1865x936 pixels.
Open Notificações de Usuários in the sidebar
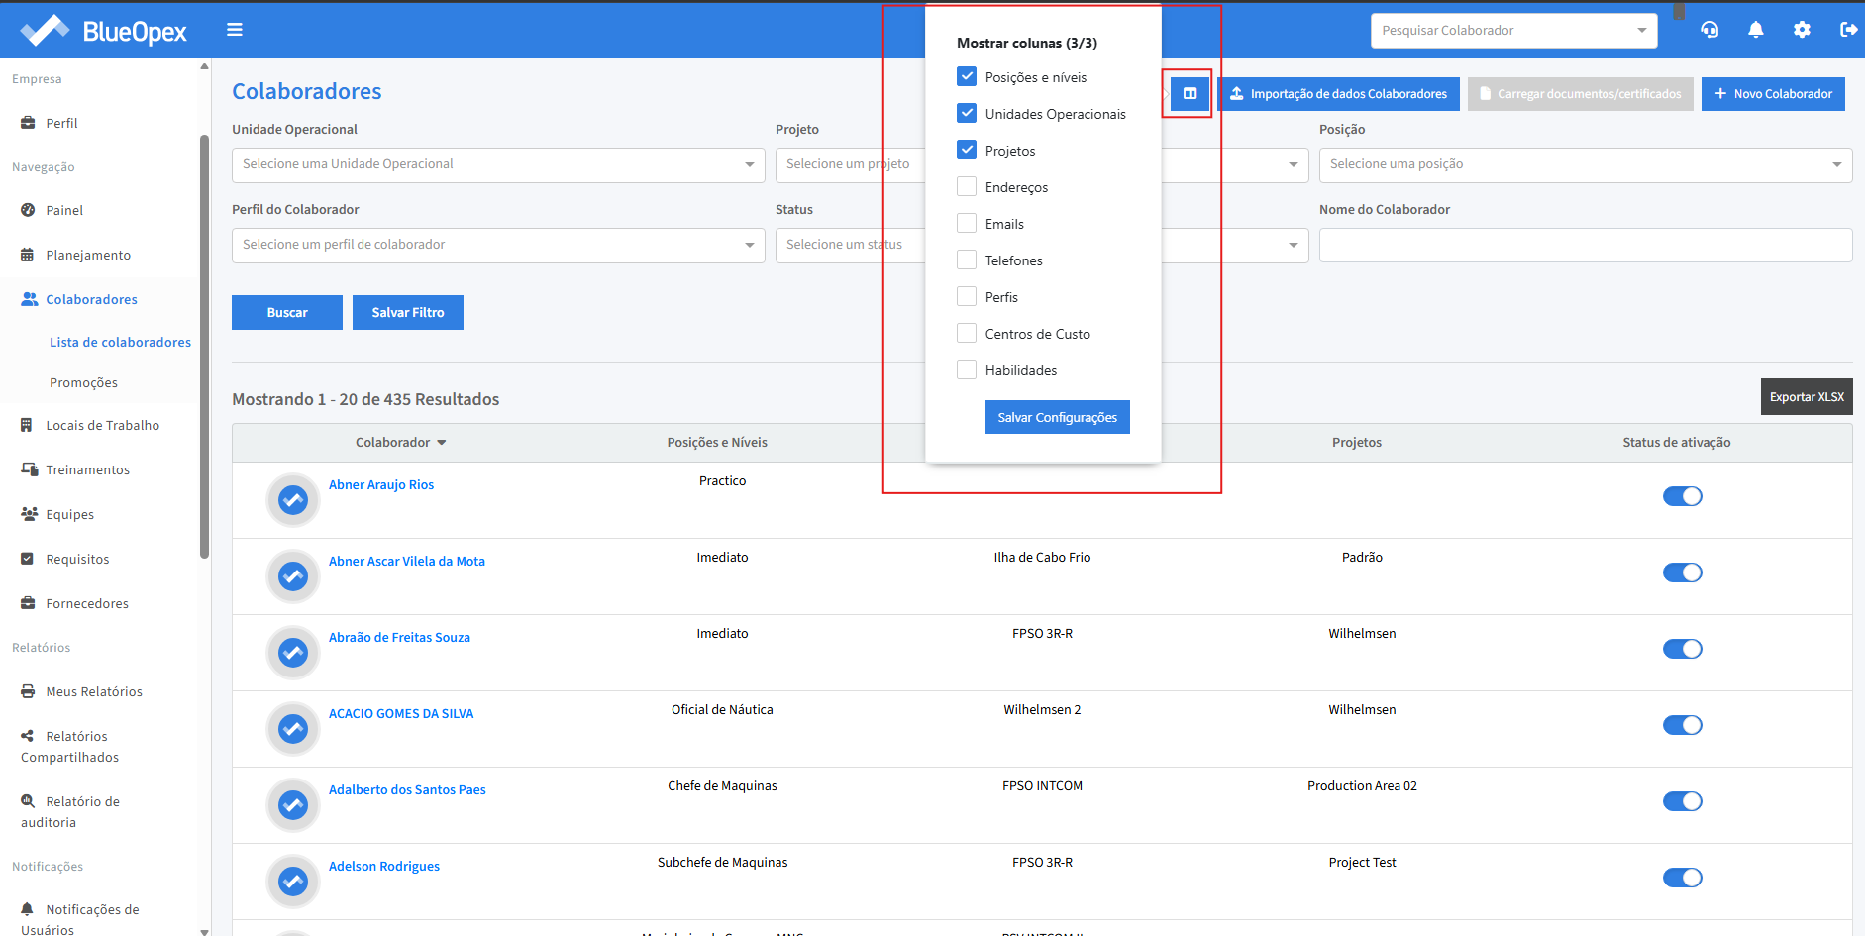80,920
